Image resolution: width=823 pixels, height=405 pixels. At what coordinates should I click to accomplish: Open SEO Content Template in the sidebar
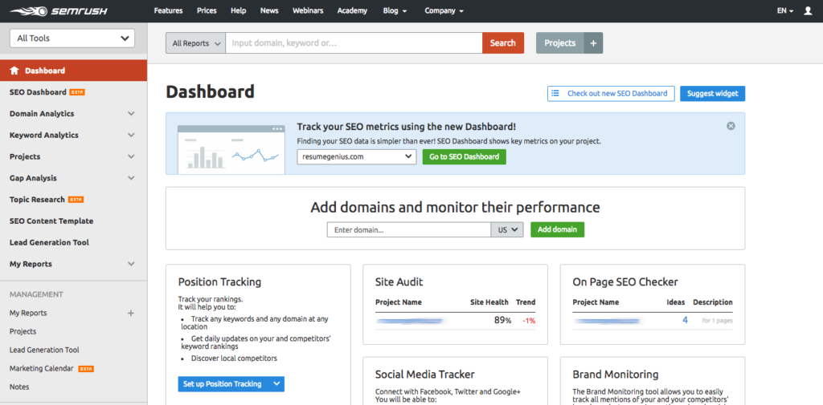(51, 221)
